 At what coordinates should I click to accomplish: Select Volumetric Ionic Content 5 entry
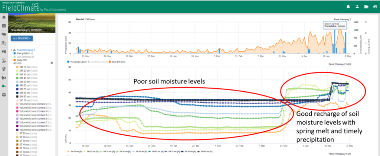[x=34, y=115]
